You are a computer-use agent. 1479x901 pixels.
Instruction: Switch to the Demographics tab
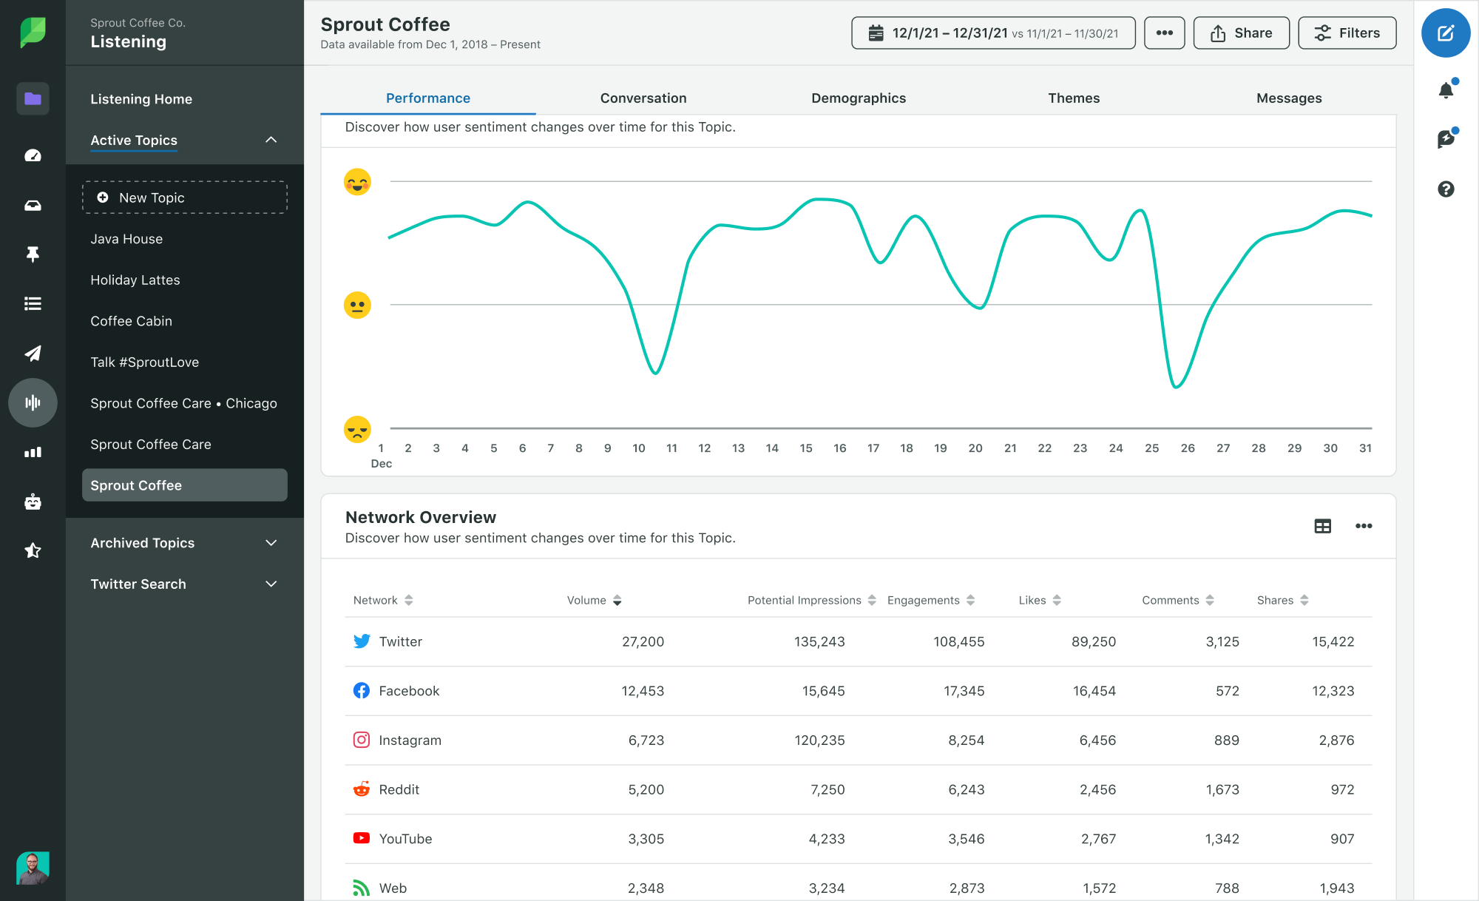pyautogui.click(x=859, y=98)
